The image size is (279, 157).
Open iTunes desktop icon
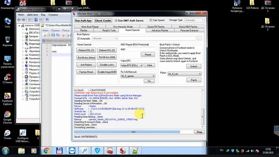[7, 134]
